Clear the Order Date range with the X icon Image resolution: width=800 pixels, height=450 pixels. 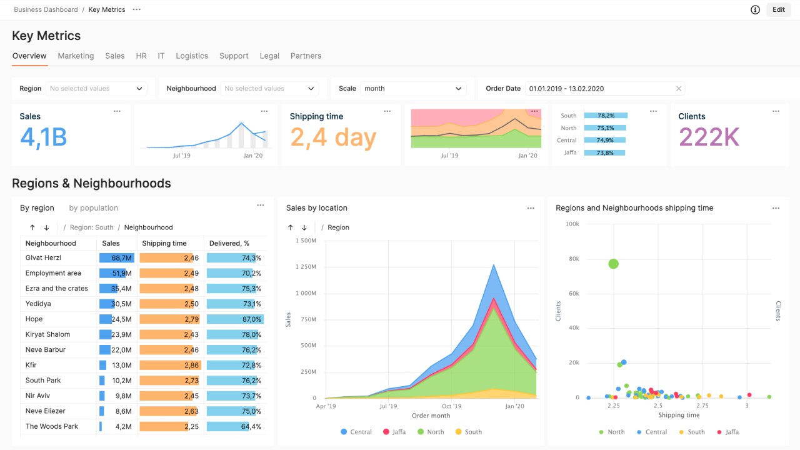678,89
